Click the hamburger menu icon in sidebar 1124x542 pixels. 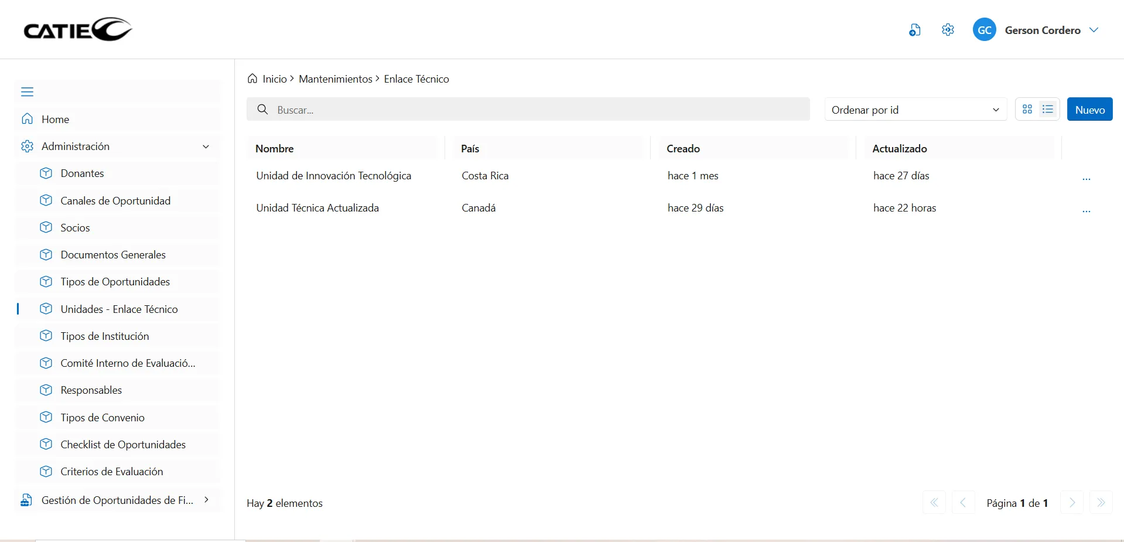tap(27, 92)
